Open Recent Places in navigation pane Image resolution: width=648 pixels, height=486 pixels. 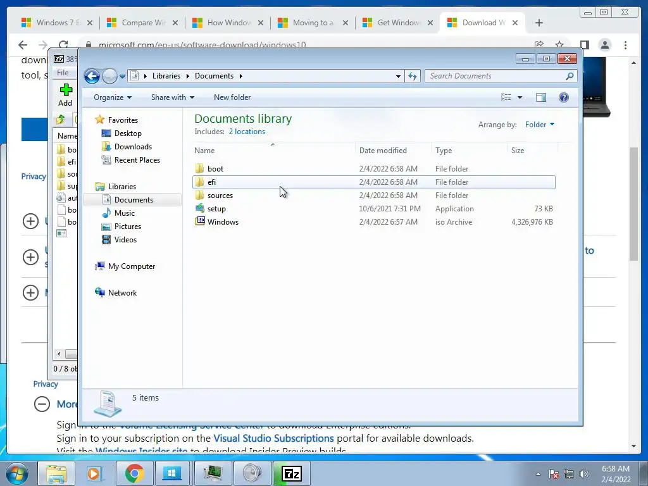coord(137,160)
